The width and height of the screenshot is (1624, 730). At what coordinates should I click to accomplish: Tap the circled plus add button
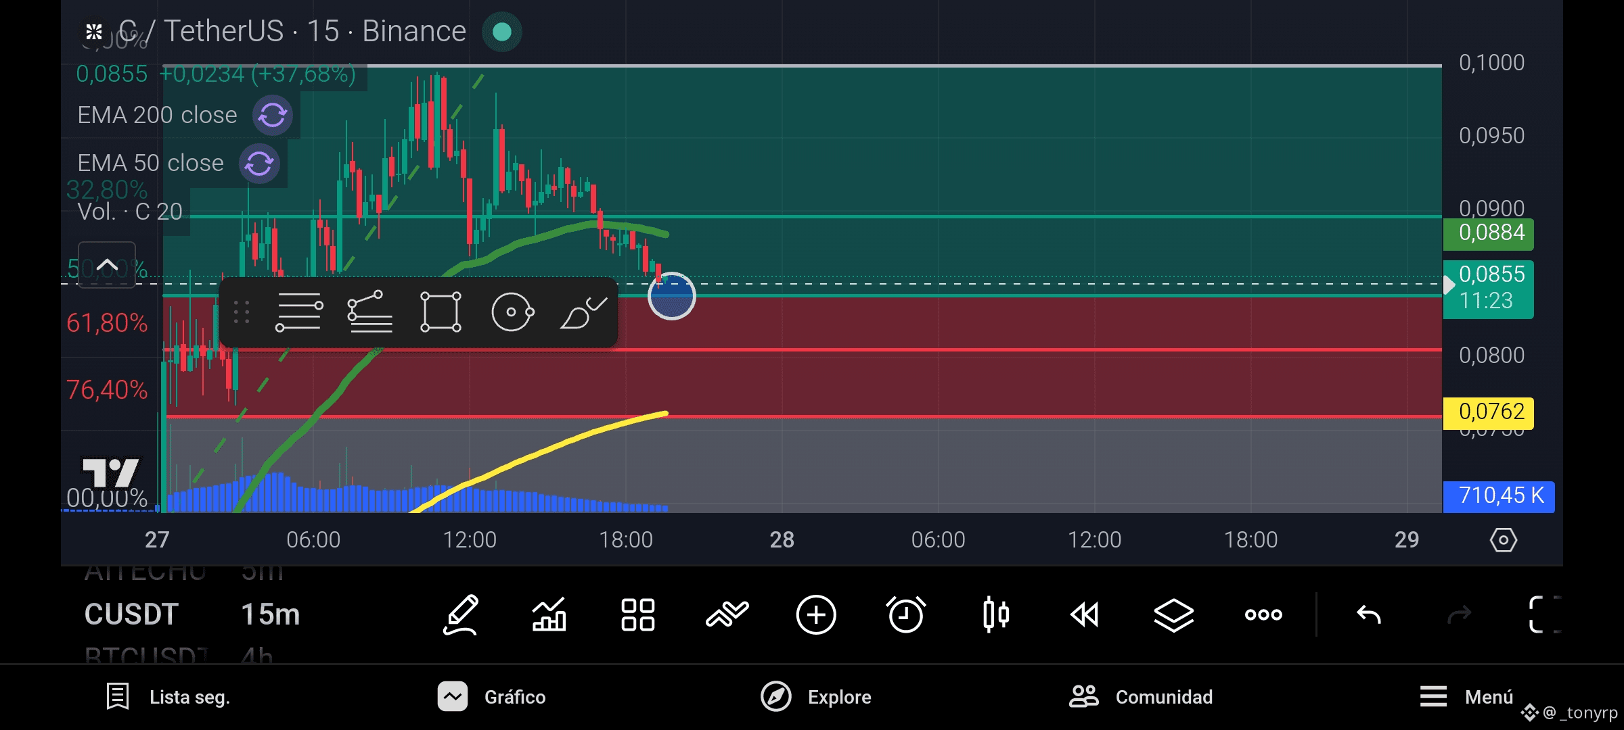(x=816, y=615)
